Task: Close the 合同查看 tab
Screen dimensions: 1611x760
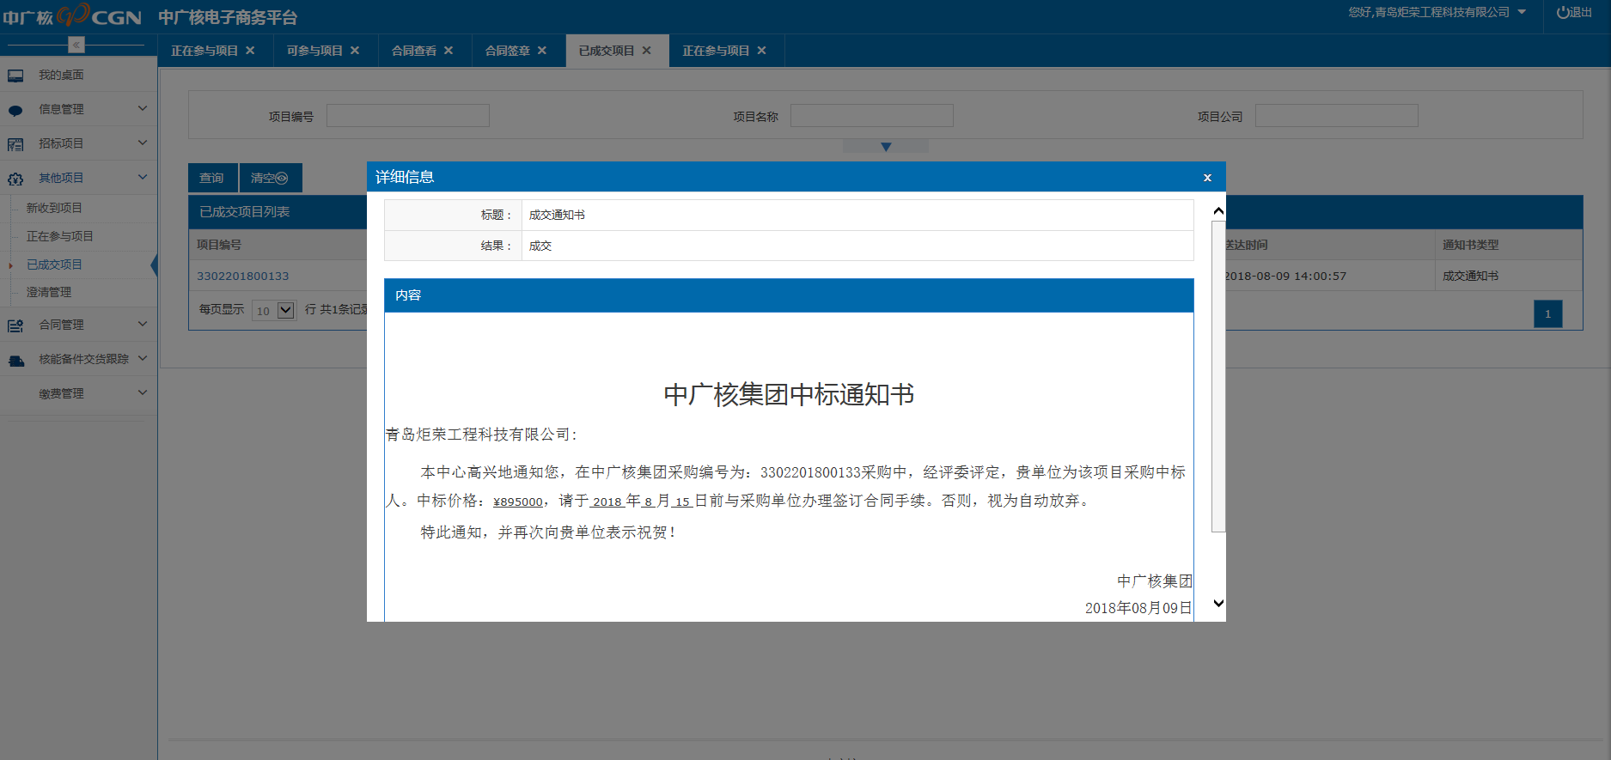Action: 449,51
